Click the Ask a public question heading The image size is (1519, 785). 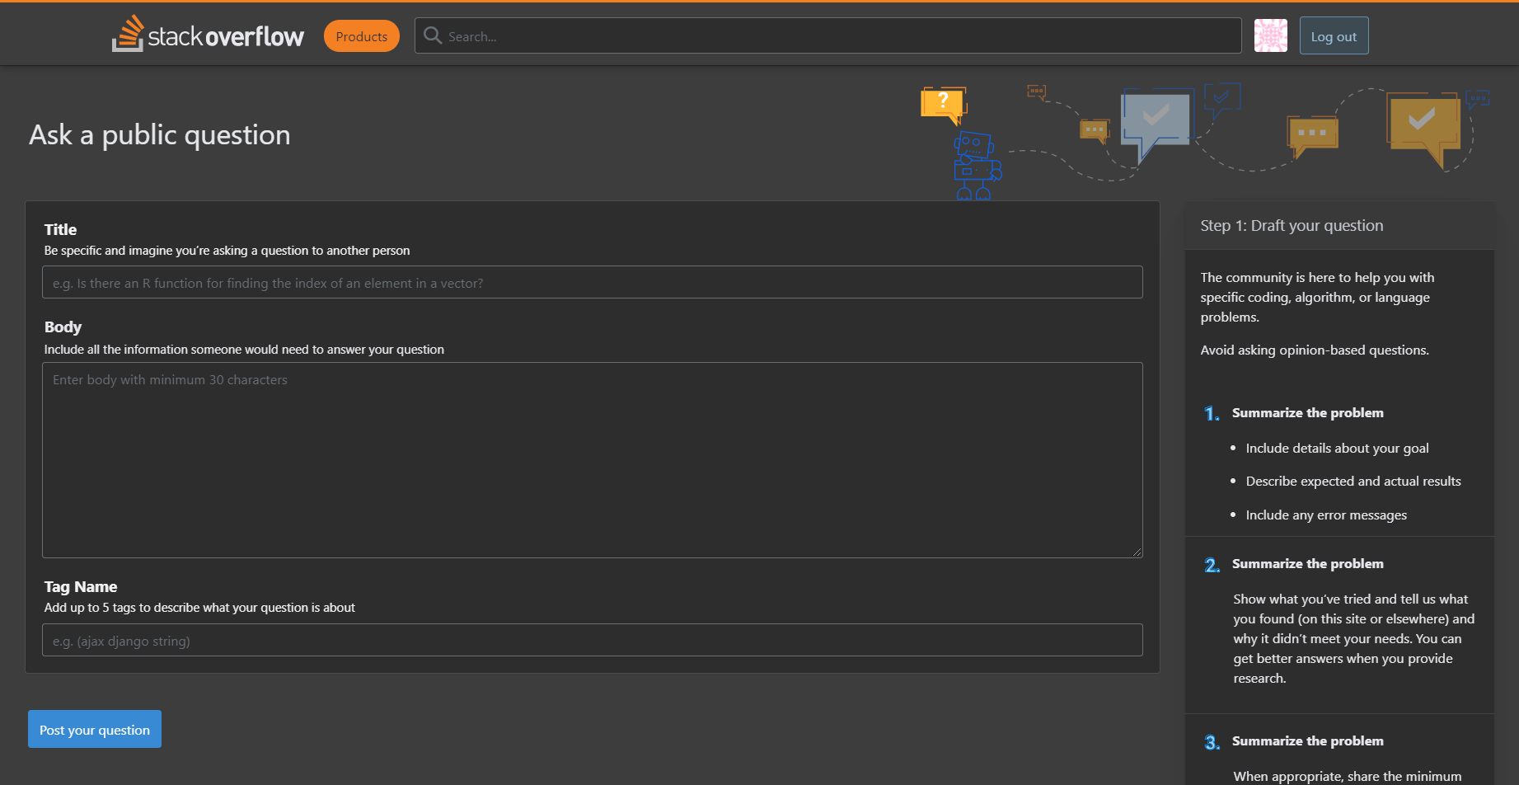(x=159, y=134)
